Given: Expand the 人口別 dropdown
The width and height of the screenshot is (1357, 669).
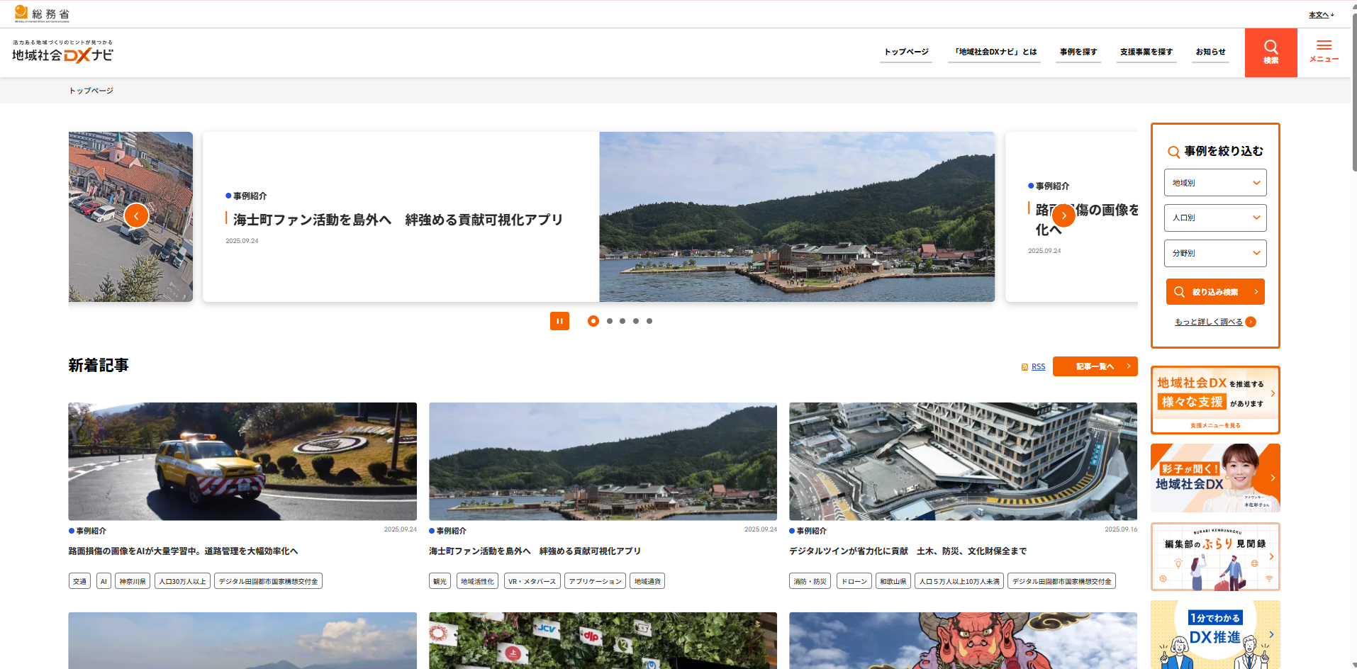Looking at the screenshot, I should [x=1214, y=218].
